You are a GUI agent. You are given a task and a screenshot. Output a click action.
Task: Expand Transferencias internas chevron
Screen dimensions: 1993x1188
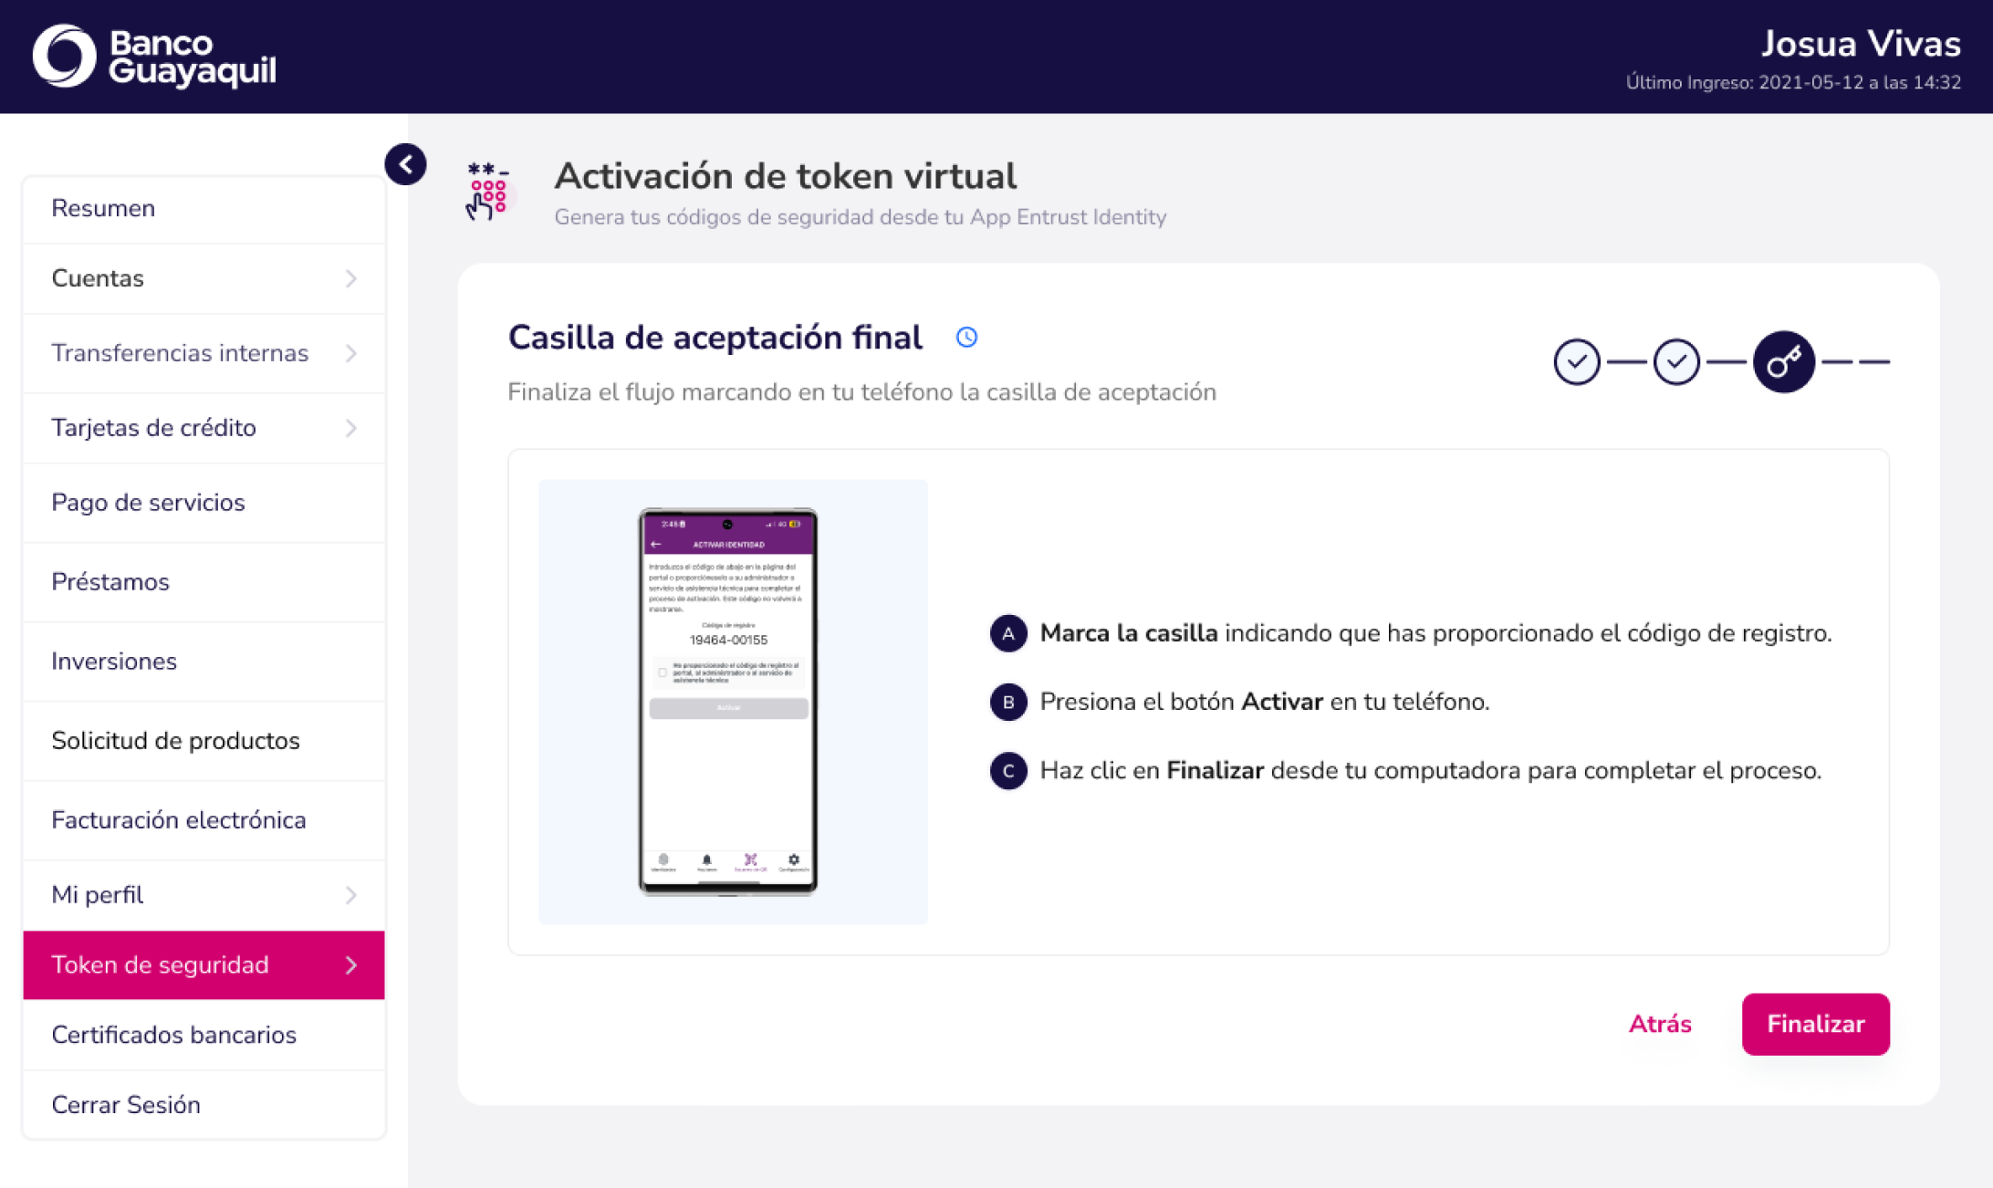point(351,354)
